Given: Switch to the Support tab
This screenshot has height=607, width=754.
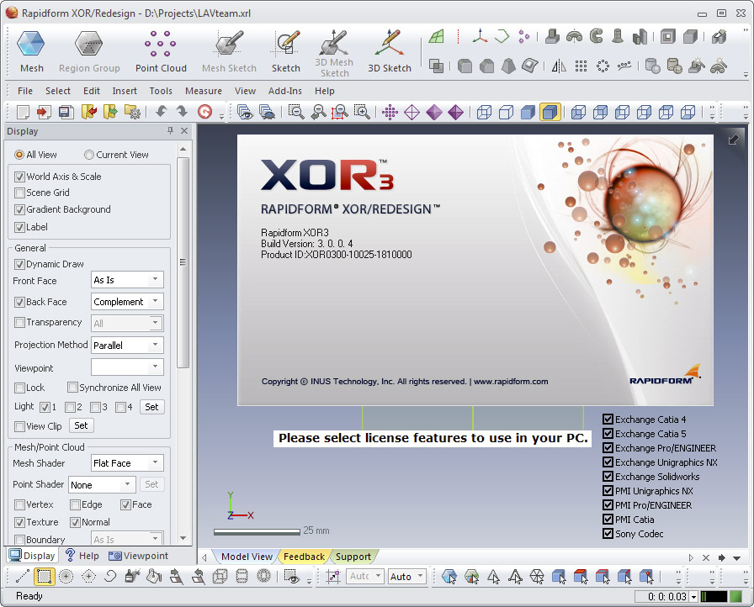Looking at the screenshot, I should [x=353, y=557].
